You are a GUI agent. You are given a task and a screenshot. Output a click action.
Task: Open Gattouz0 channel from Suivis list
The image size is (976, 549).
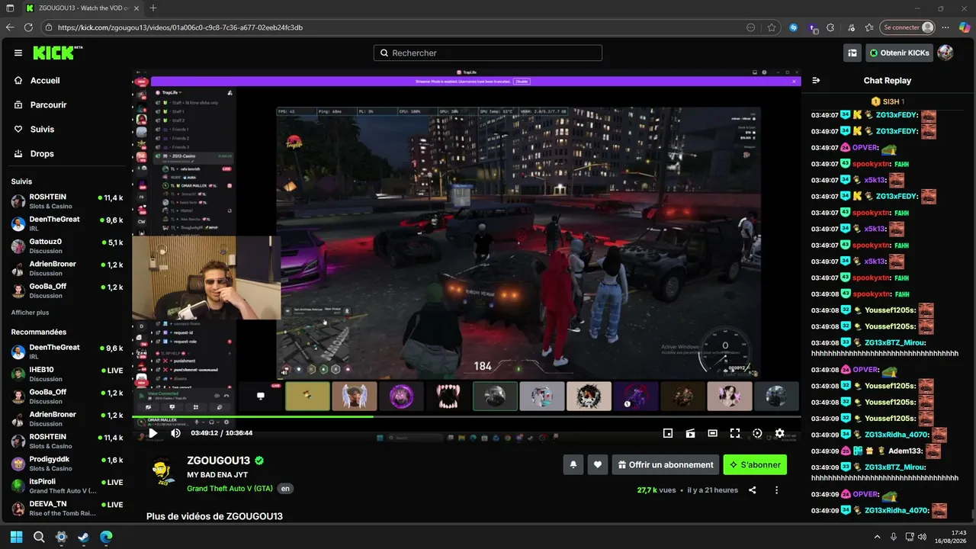pos(66,246)
